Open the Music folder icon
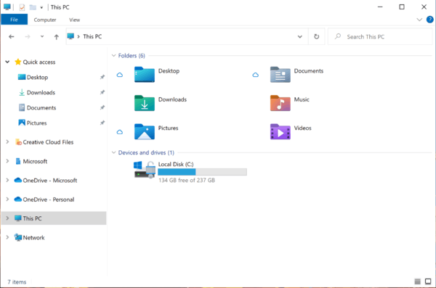The width and height of the screenshot is (436, 288). (x=280, y=103)
